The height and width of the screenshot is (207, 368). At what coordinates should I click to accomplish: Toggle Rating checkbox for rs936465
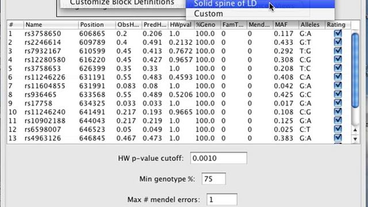338,94
